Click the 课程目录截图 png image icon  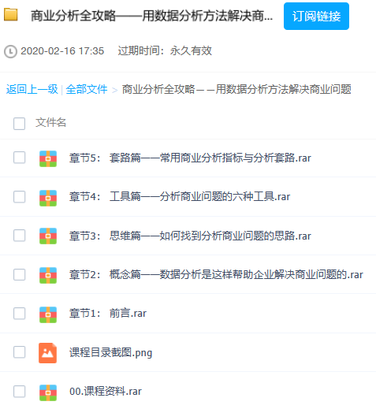point(48,353)
